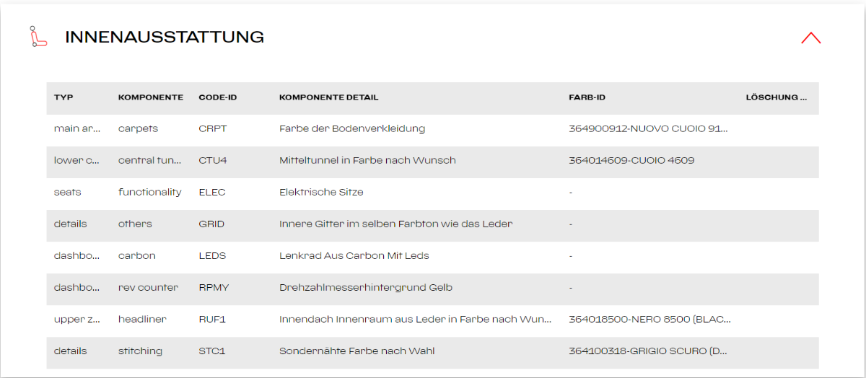Collapse the Innenausstattung section with red chevron
866x378 pixels.
810,38
